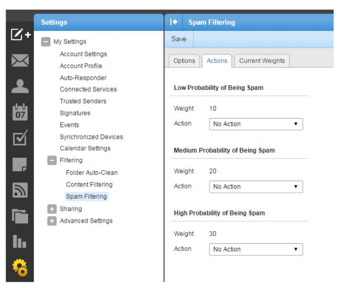Open the file storage folders icon
This screenshot has width=337, height=288.
[x=20, y=216]
